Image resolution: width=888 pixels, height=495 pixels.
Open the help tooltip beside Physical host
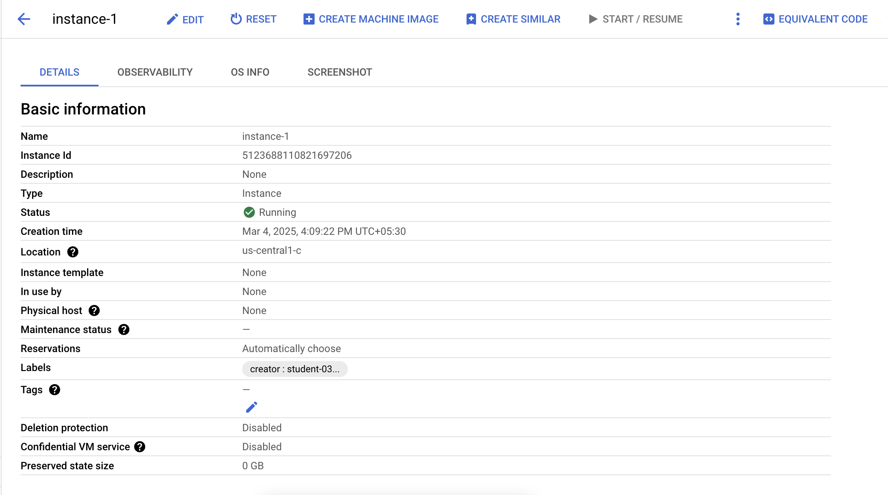[x=94, y=310]
